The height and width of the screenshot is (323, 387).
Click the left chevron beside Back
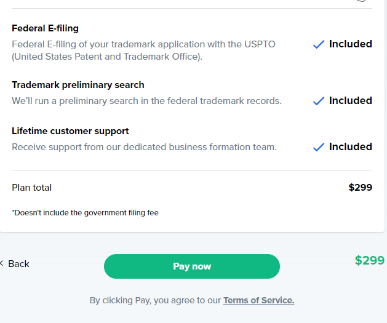2,263
